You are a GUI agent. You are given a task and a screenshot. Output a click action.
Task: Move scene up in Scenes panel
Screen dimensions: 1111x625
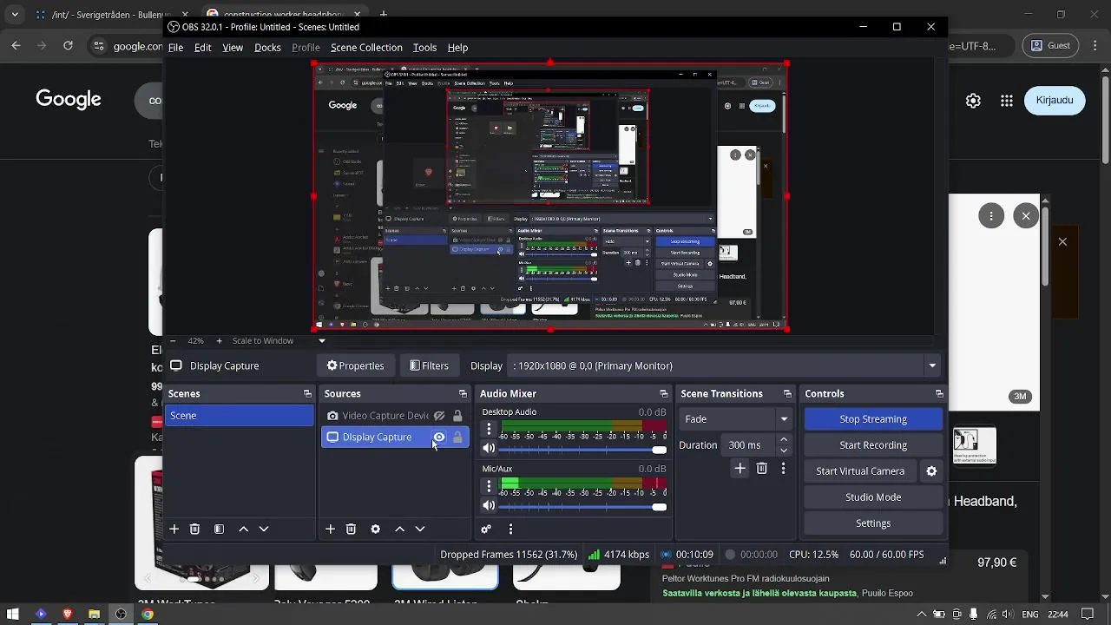(243, 529)
